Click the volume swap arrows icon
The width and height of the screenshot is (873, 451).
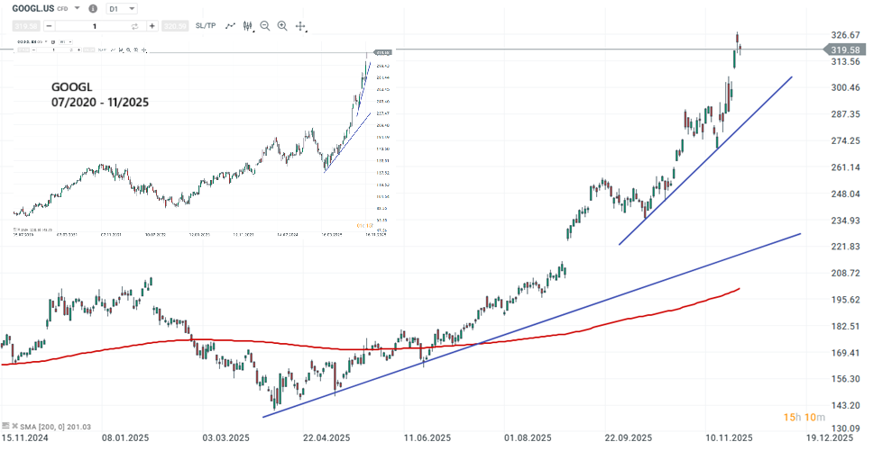134,26
